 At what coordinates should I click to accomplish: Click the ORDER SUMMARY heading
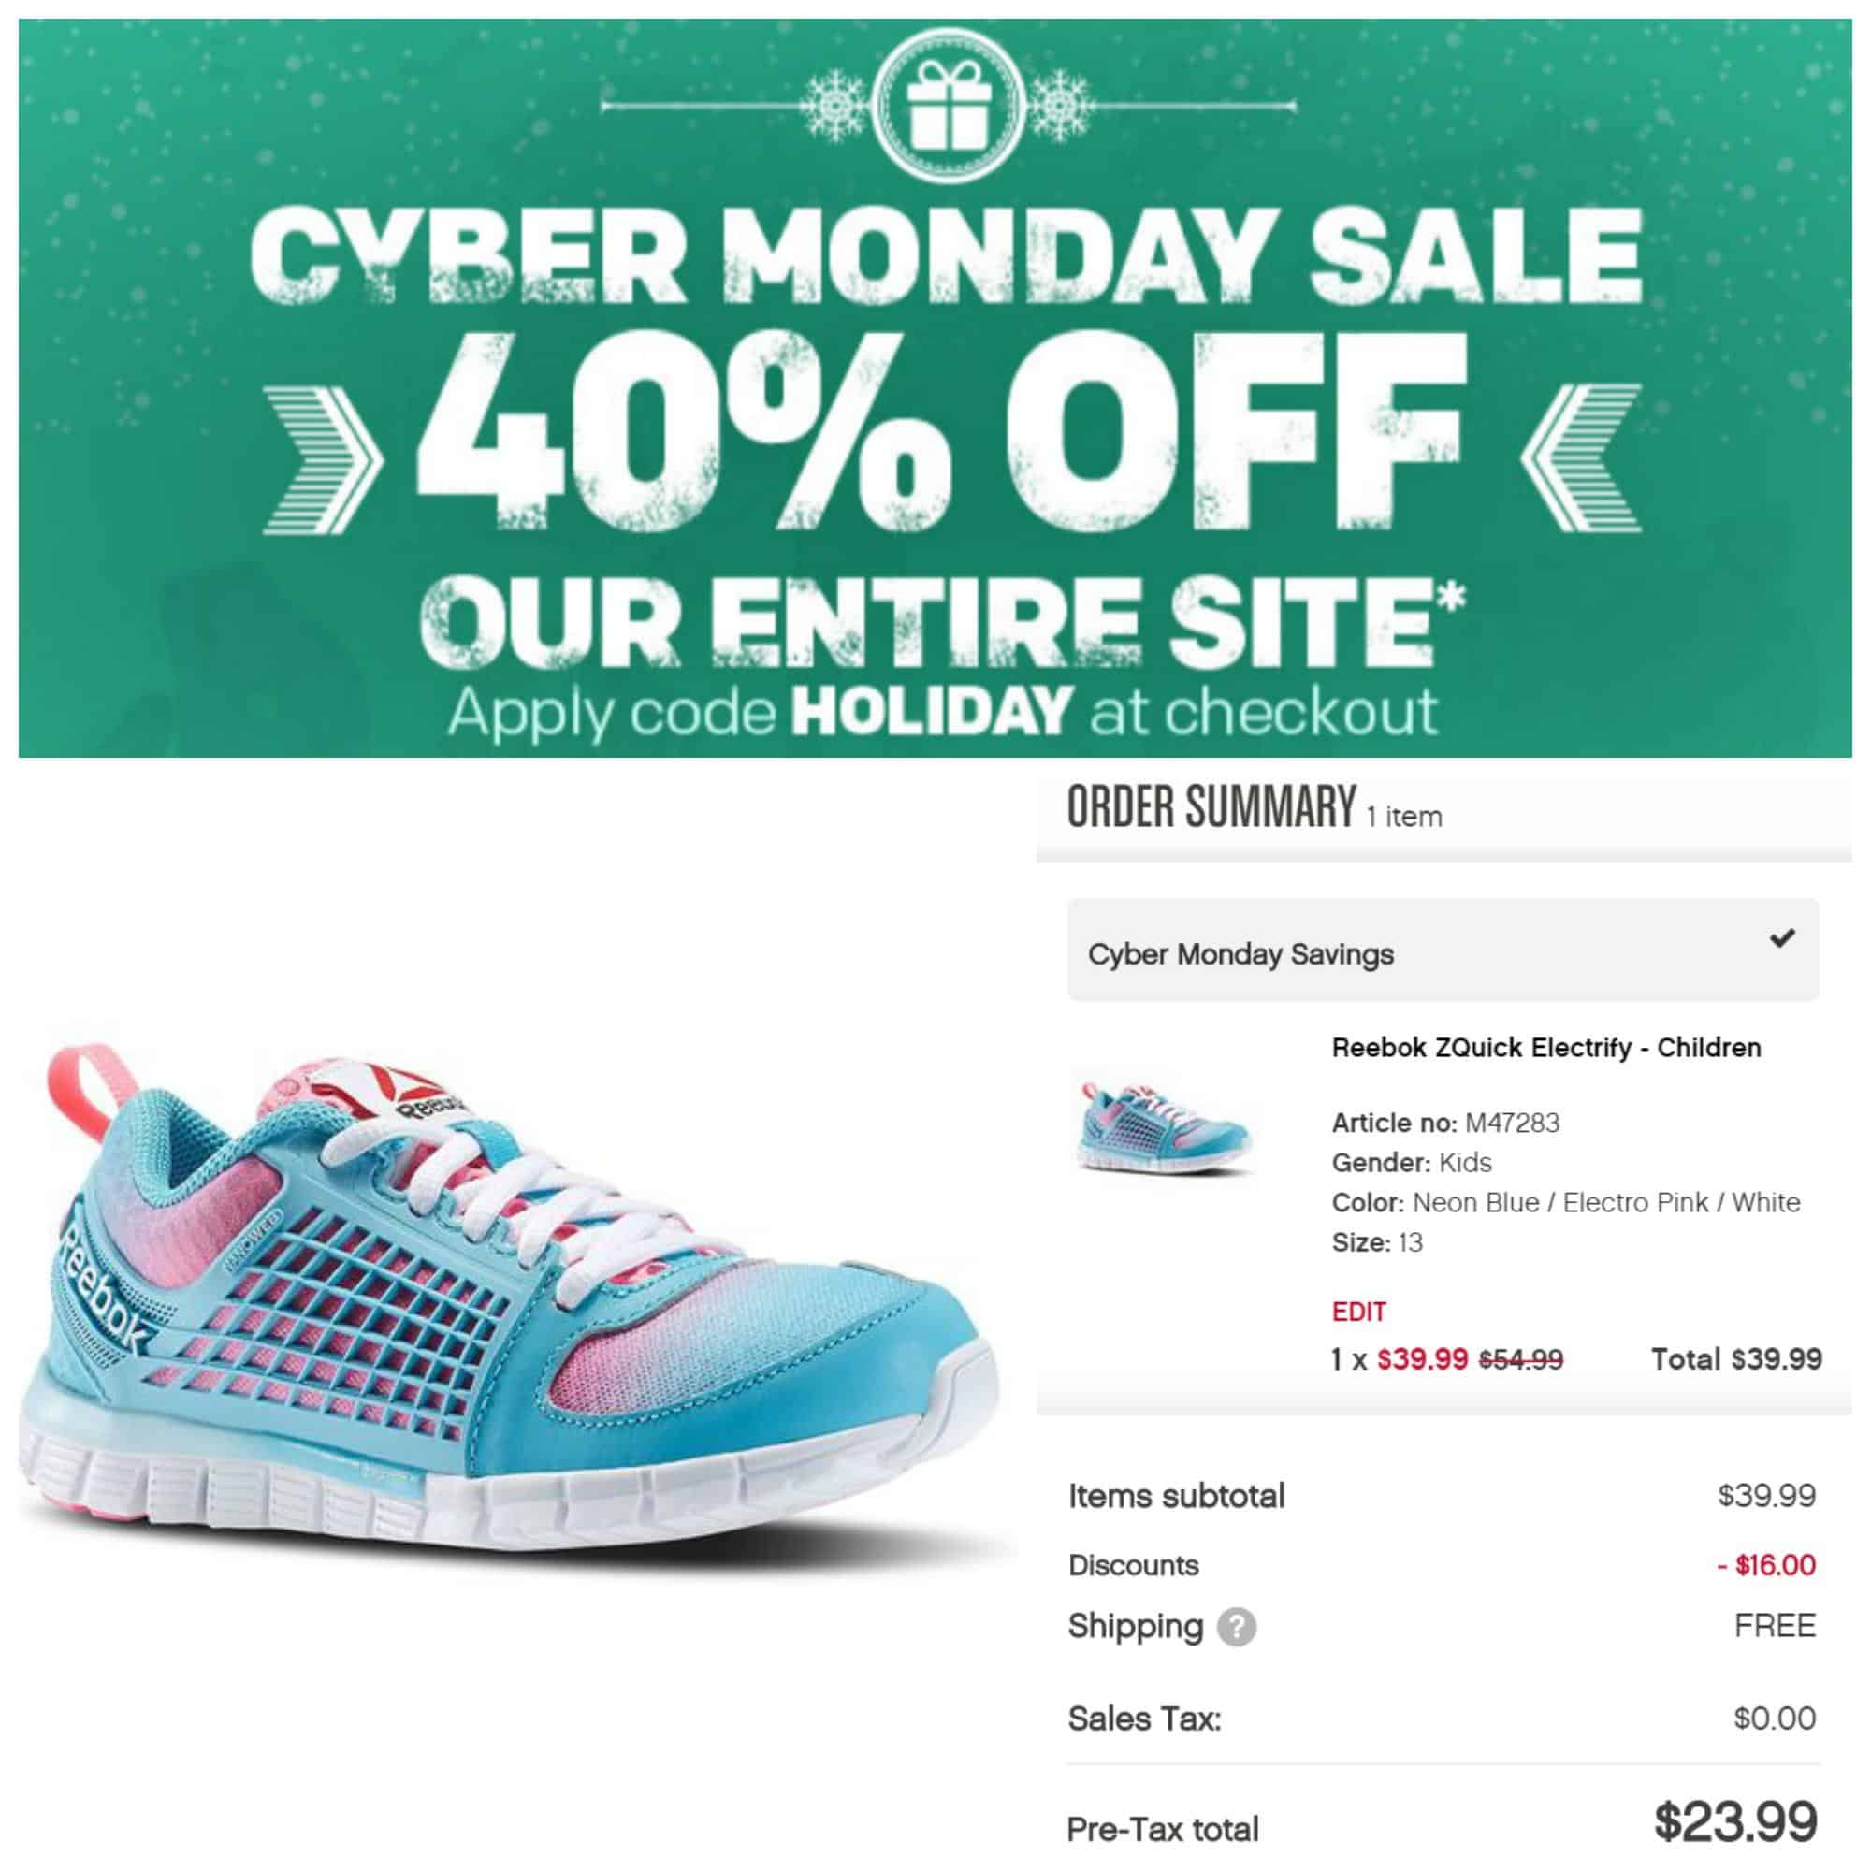[x=1211, y=806]
